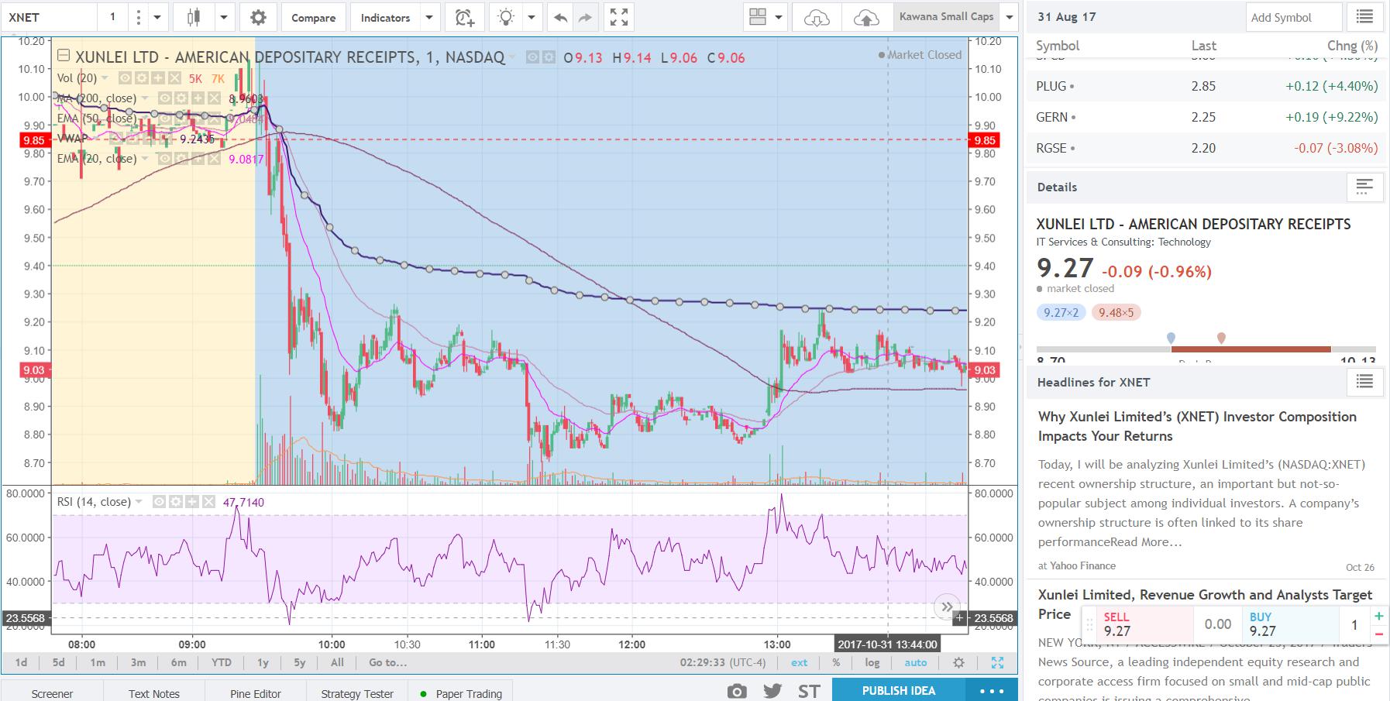
Task: Expand Vol (20) legend dropdown arrow
Action: pyautogui.click(x=105, y=78)
